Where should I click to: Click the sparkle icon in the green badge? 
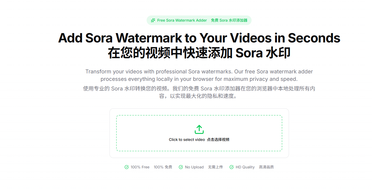pos(153,20)
